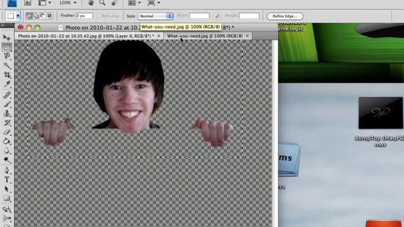Select the 3D Rotate tool
Viewport: 404px width, 227px height.
pyautogui.click(x=7, y=209)
